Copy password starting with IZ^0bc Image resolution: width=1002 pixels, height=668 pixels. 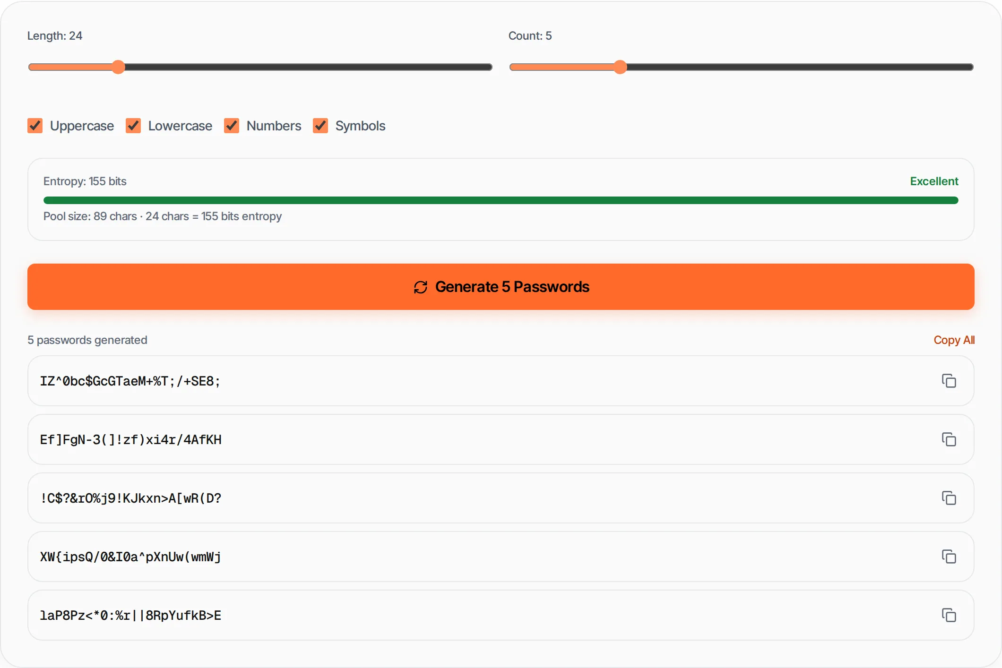click(949, 381)
